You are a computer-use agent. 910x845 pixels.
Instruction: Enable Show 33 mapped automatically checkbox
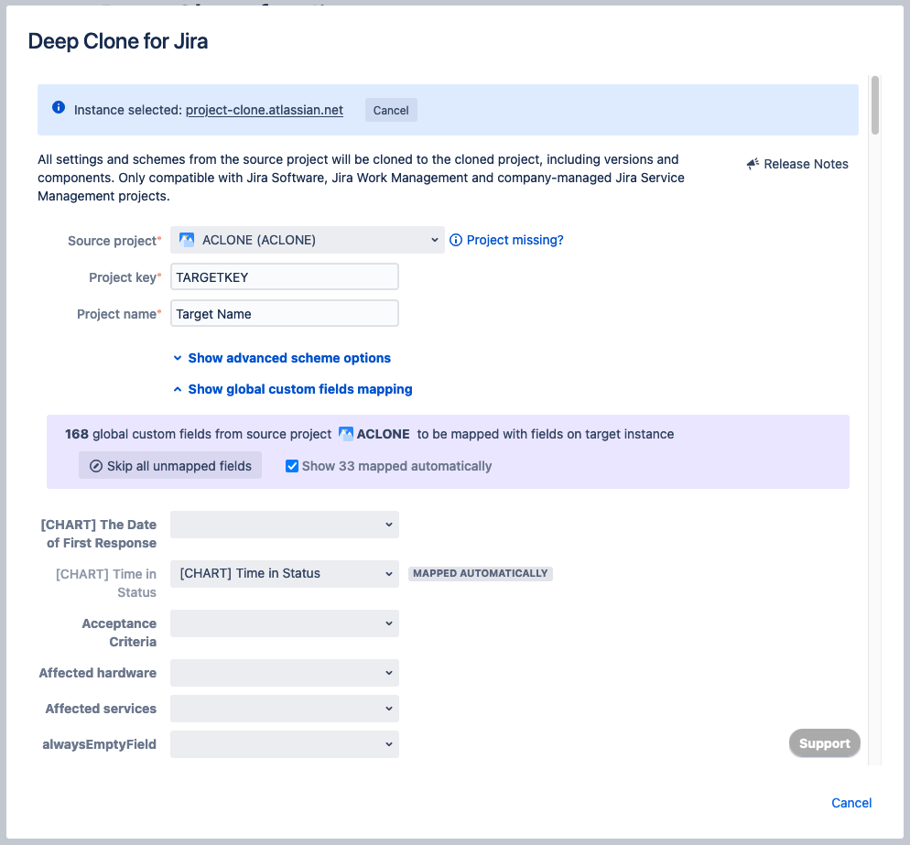click(292, 465)
